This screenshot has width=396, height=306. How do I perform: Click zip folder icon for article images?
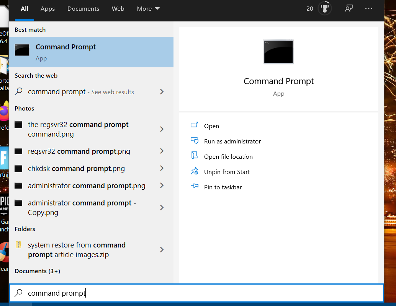coord(18,245)
